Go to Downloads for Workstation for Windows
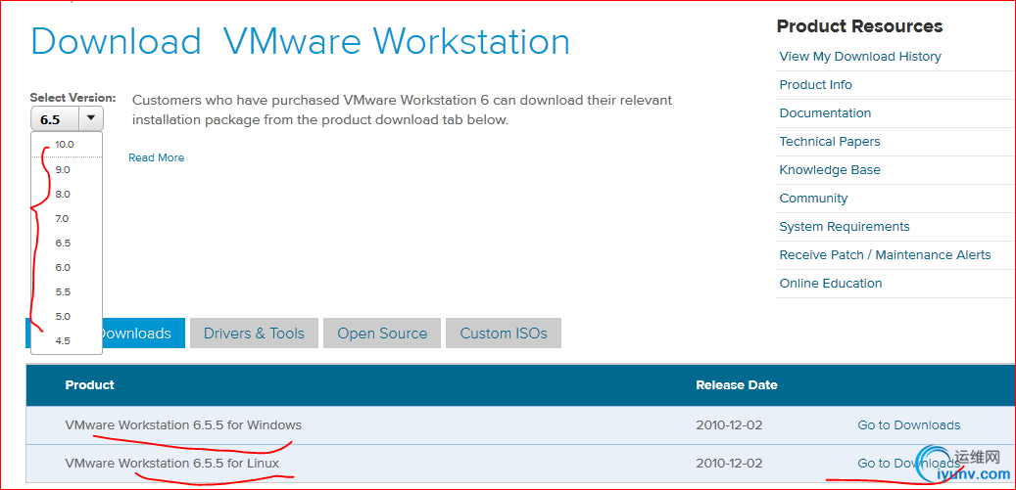The image size is (1016, 490). coord(909,425)
